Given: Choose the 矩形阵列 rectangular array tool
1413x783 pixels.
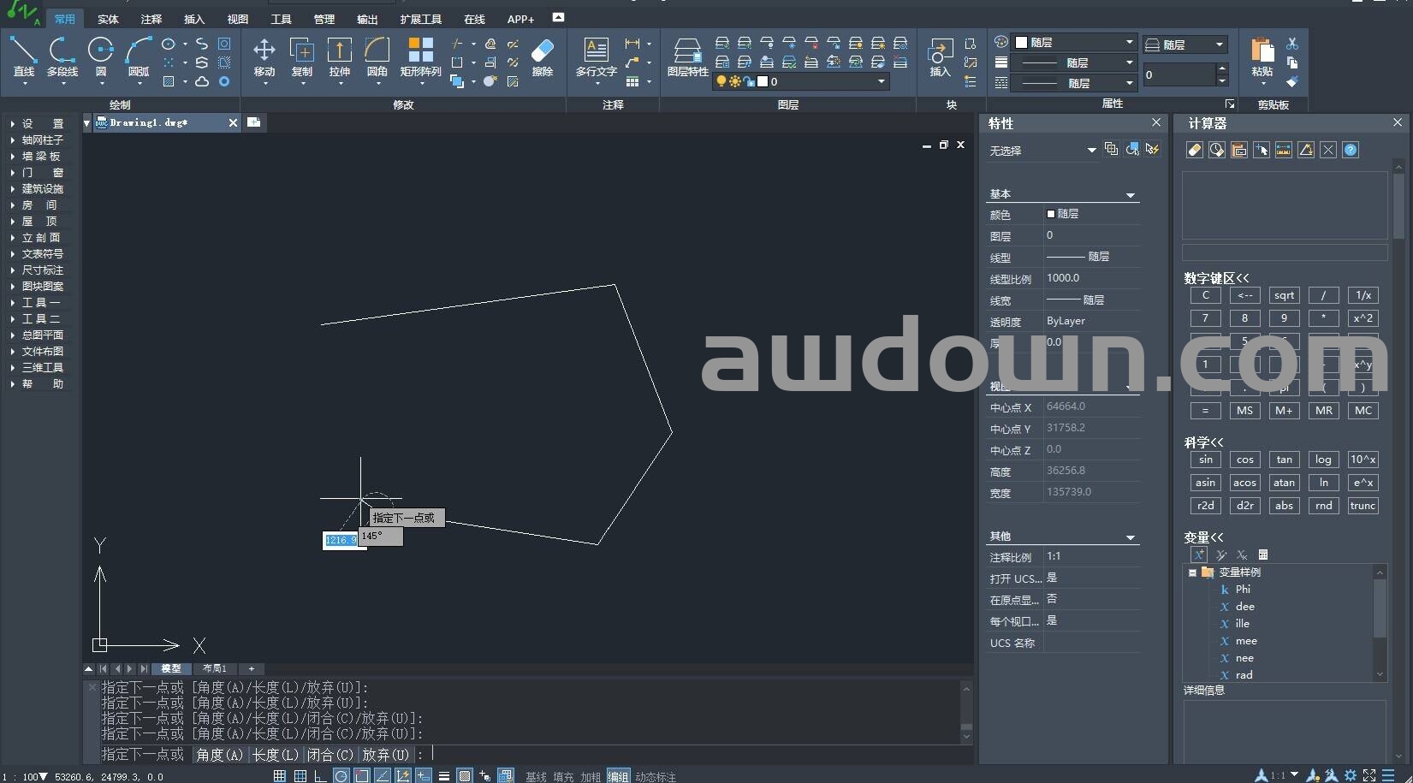Looking at the screenshot, I should pyautogui.click(x=420, y=56).
